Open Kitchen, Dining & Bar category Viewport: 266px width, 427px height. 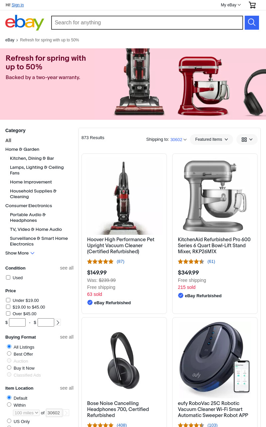click(x=32, y=158)
